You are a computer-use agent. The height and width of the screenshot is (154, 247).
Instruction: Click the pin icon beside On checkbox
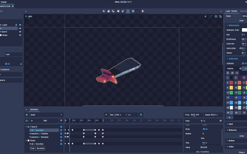tap(21, 64)
